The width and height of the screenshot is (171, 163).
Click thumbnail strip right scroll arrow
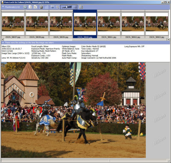pos(168,39)
